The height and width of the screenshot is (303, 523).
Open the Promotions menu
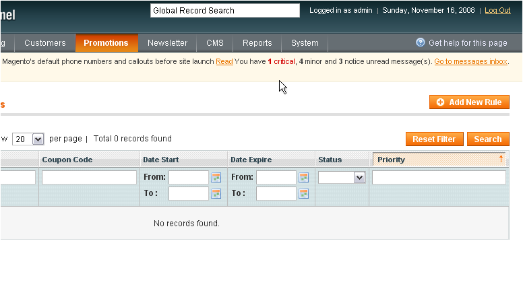106,43
